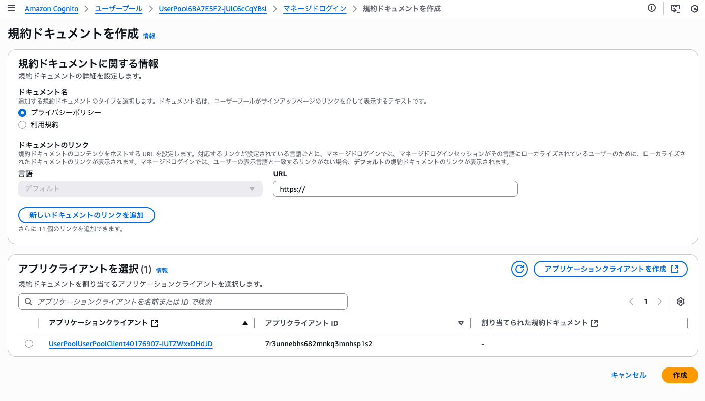
Task: Open the 言語 dropdown showing デフォルト
Action: coord(140,189)
